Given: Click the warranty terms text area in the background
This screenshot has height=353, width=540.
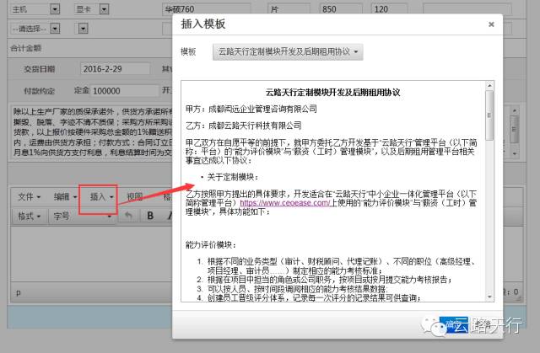Looking at the screenshot, I should pos(92,131).
